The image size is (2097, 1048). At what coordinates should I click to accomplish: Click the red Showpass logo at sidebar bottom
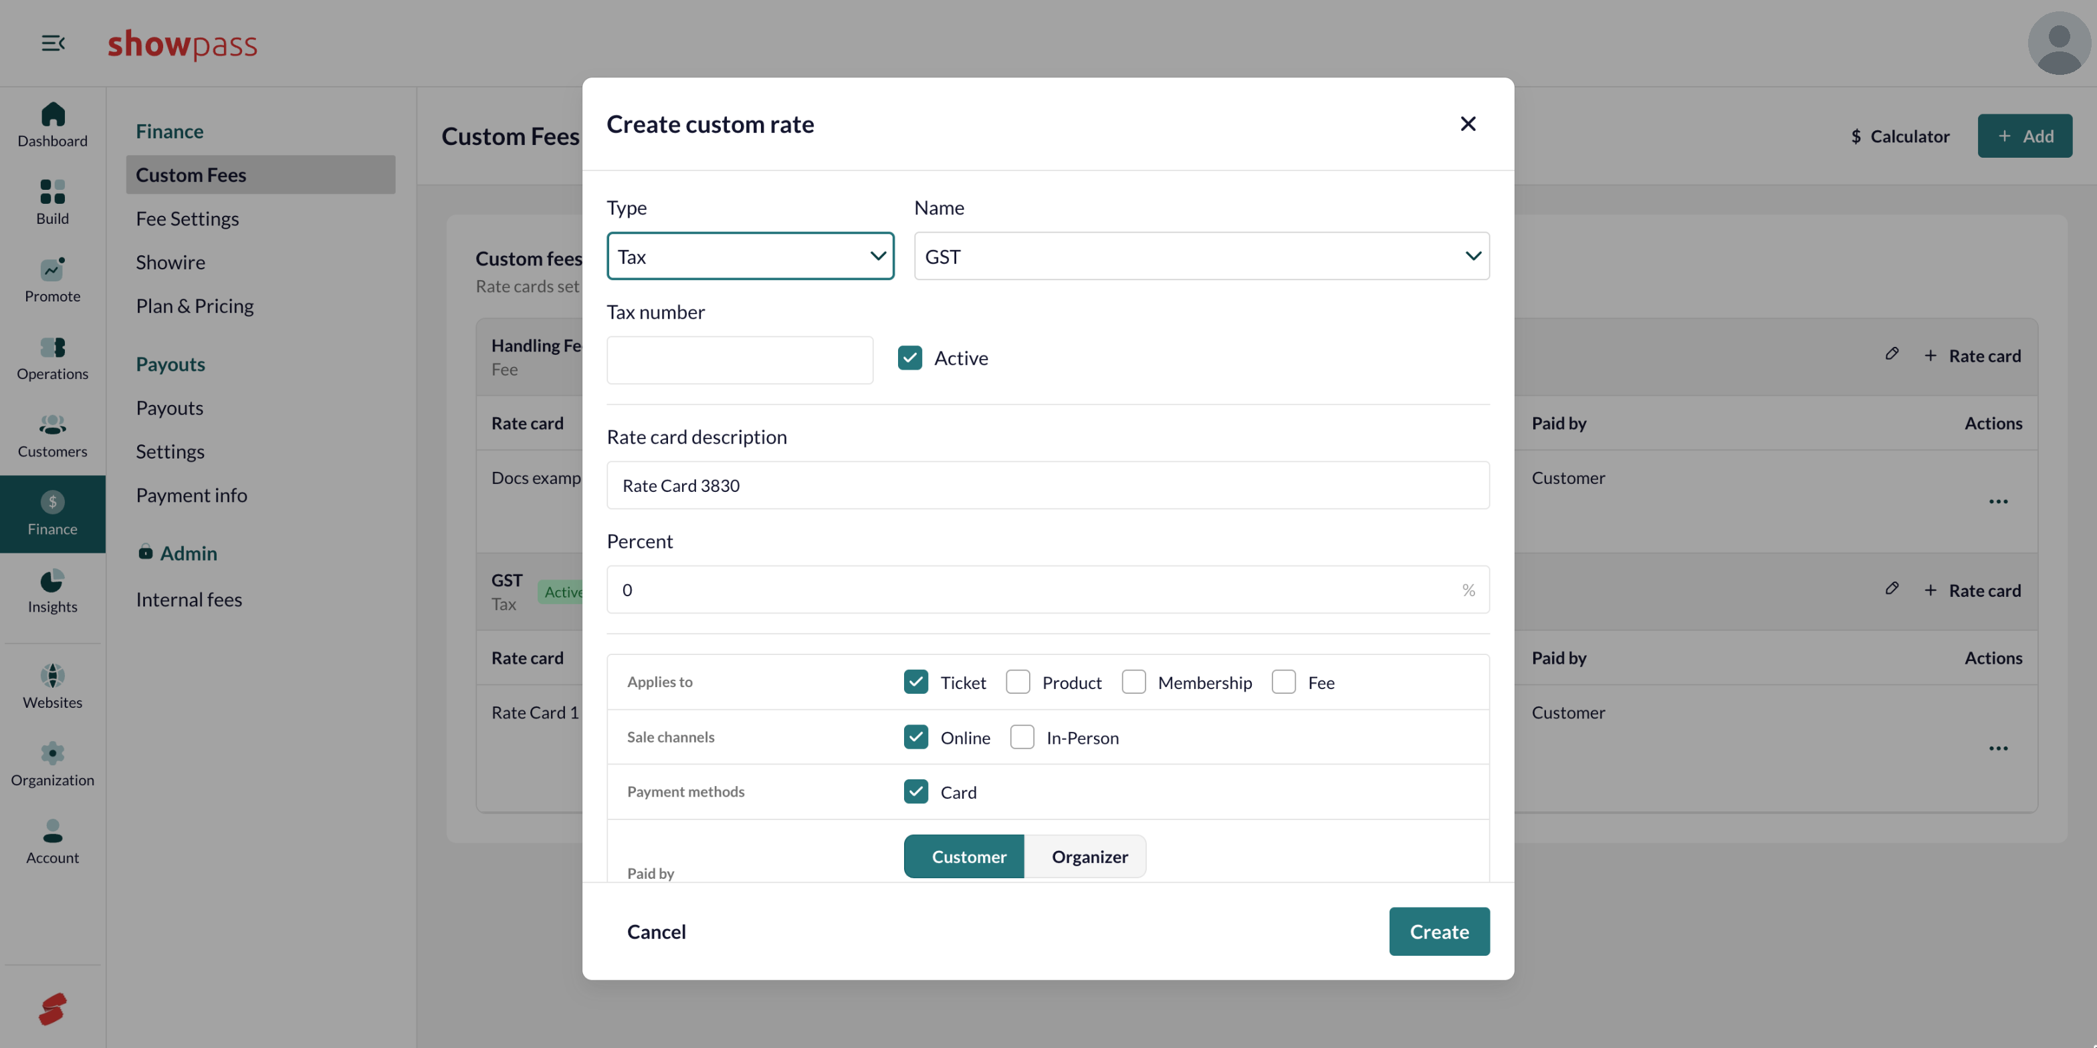click(x=53, y=1009)
